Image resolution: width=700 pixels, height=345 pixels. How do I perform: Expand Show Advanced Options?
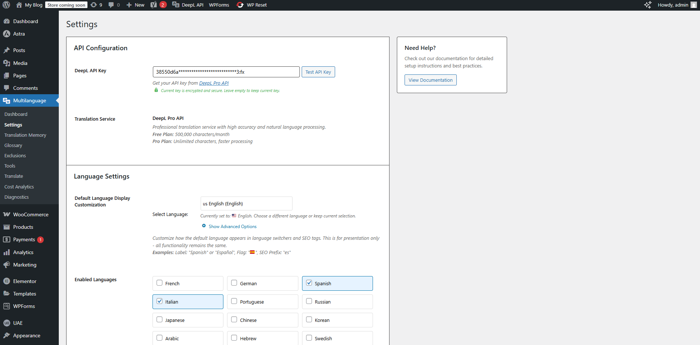[233, 227]
